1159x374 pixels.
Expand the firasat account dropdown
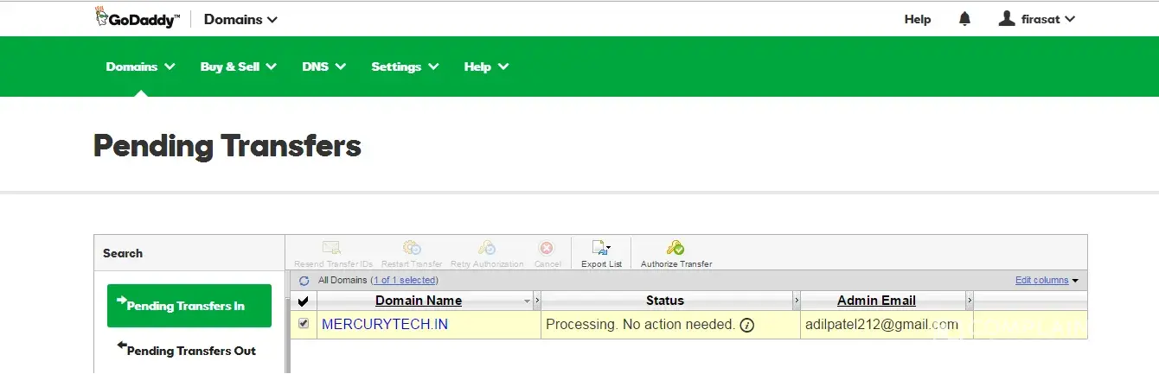tap(1037, 19)
